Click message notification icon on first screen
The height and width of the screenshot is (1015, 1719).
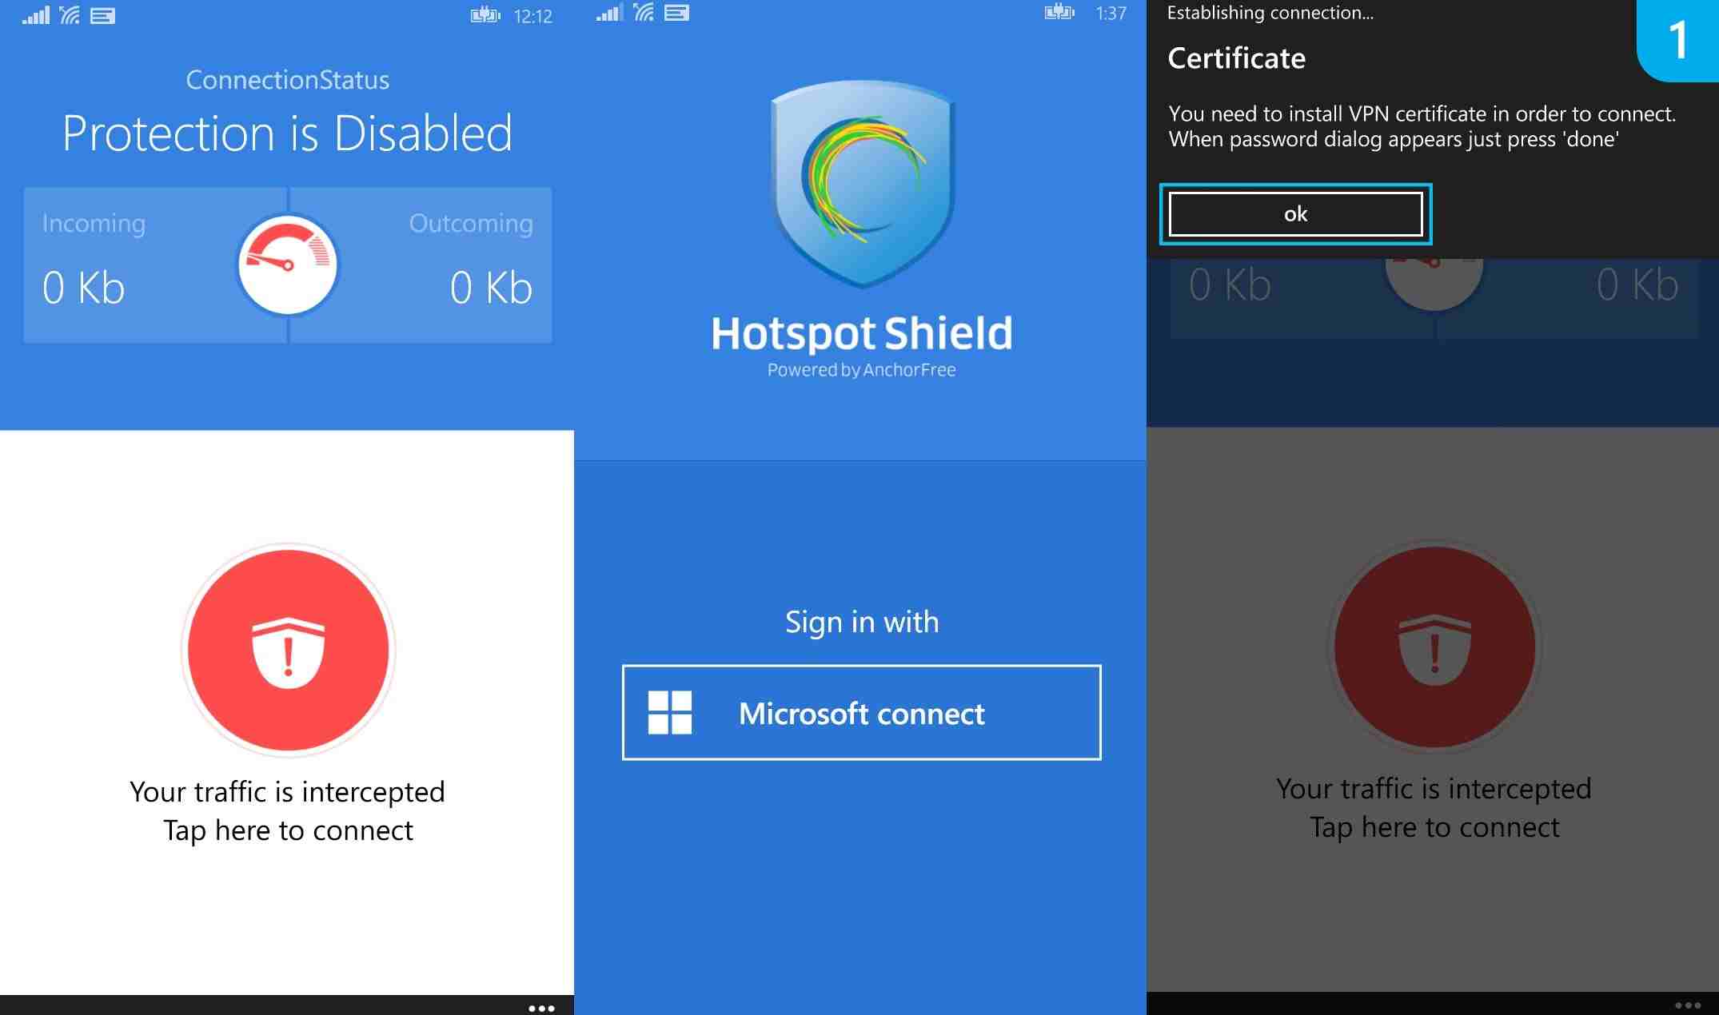pyautogui.click(x=102, y=16)
